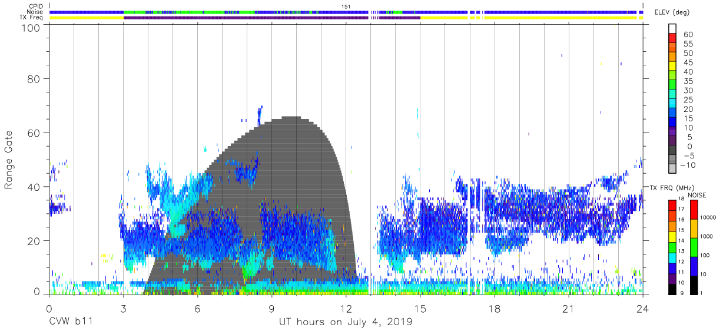723x334 pixels.
Task: Click the '6' tick on UT hours axis
Action: [x=197, y=308]
